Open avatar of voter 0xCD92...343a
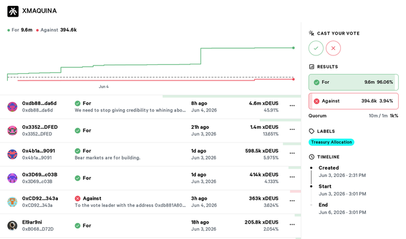406x239 pixels. pyautogui.click(x=12, y=202)
